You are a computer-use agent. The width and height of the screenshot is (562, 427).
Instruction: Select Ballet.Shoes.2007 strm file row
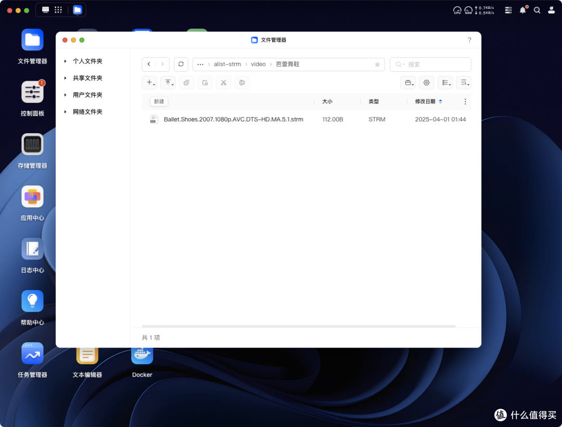[306, 119]
